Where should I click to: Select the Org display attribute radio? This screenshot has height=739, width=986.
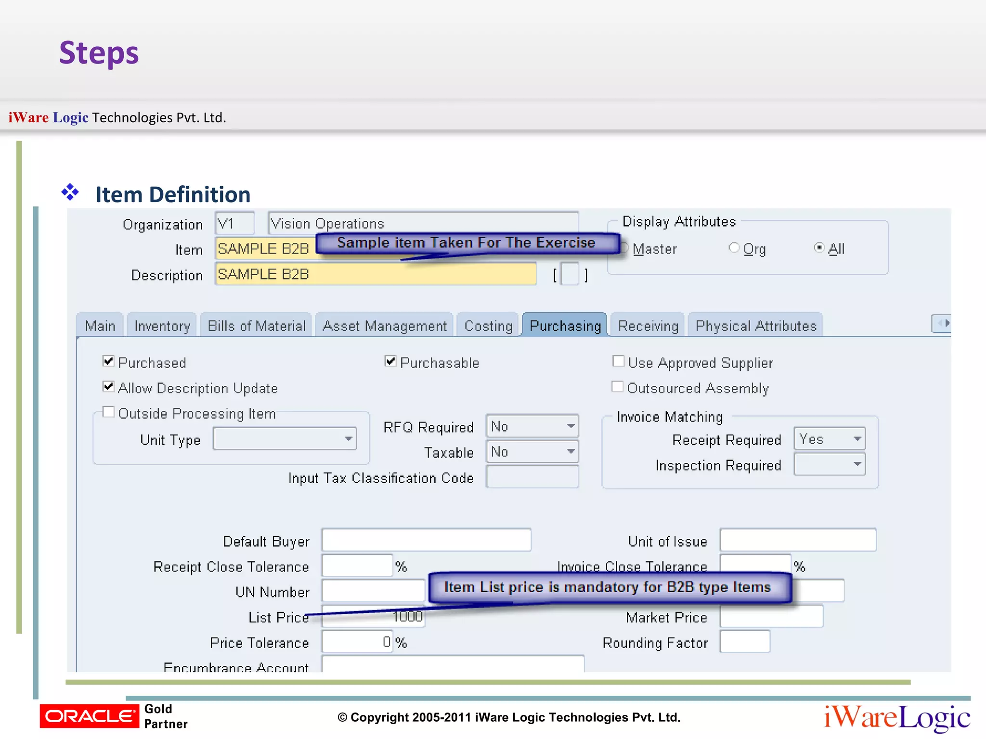(x=734, y=248)
